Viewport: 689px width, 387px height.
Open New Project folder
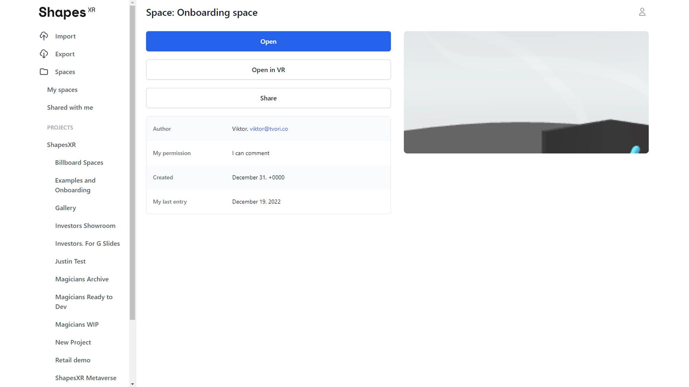pyautogui.click(x=73, y=342)
